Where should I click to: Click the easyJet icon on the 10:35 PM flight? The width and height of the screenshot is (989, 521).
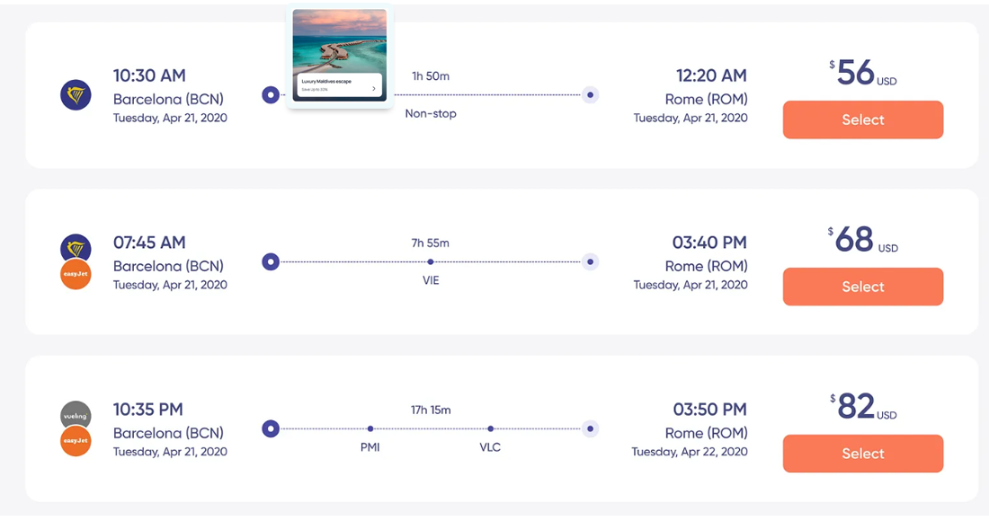point(76,441)
